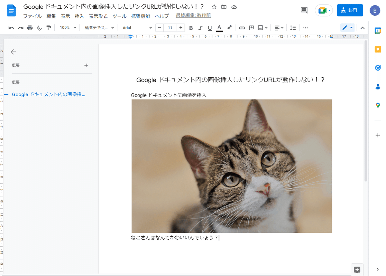This screenshot has height=276, width=386.
Task: Toggle bold formatting
Action: (x=191, y=28)
